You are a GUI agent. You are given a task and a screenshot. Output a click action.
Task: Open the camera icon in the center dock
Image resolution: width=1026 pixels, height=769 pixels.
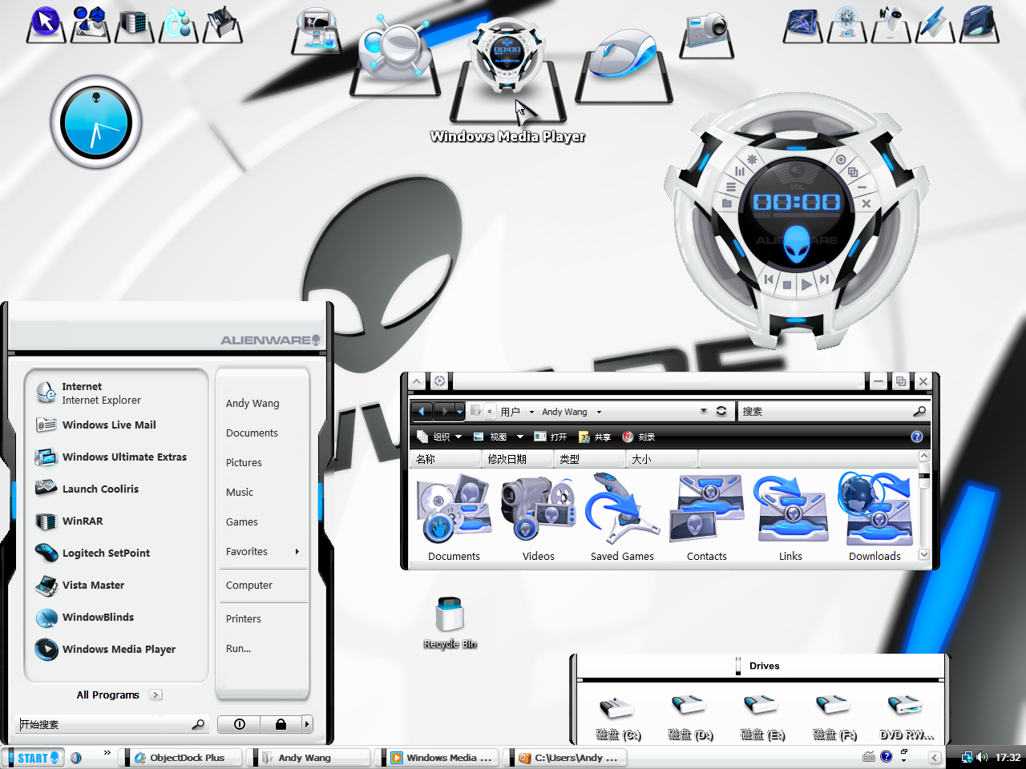coord(706,34)
